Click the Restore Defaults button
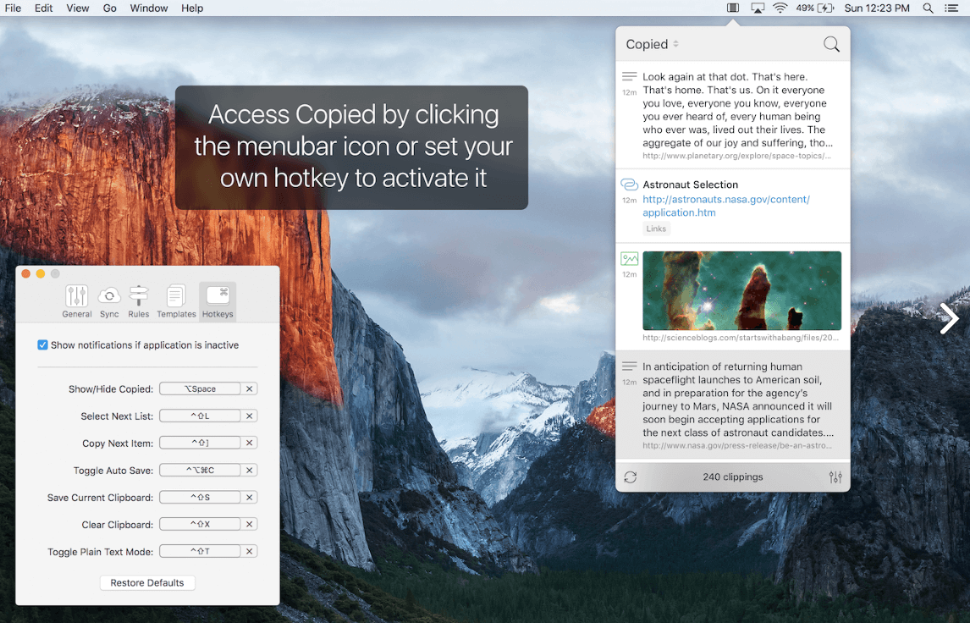 [x=147, y=583]
